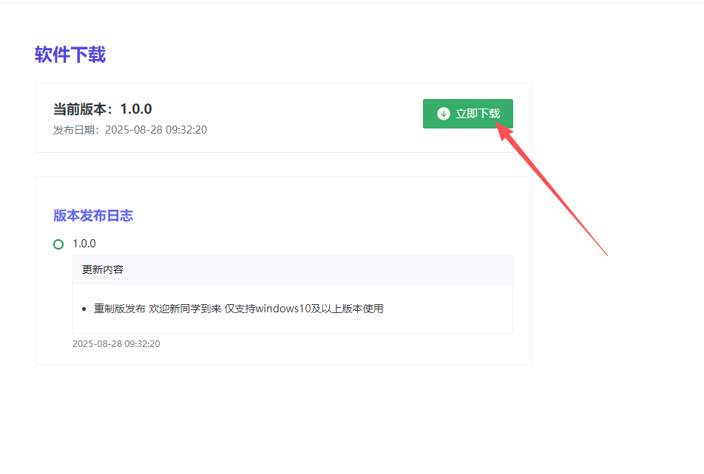Click empty space in the 更新内容 header bar
The width and height of the screenshot is (704, 474).
(x=333, y=269)
